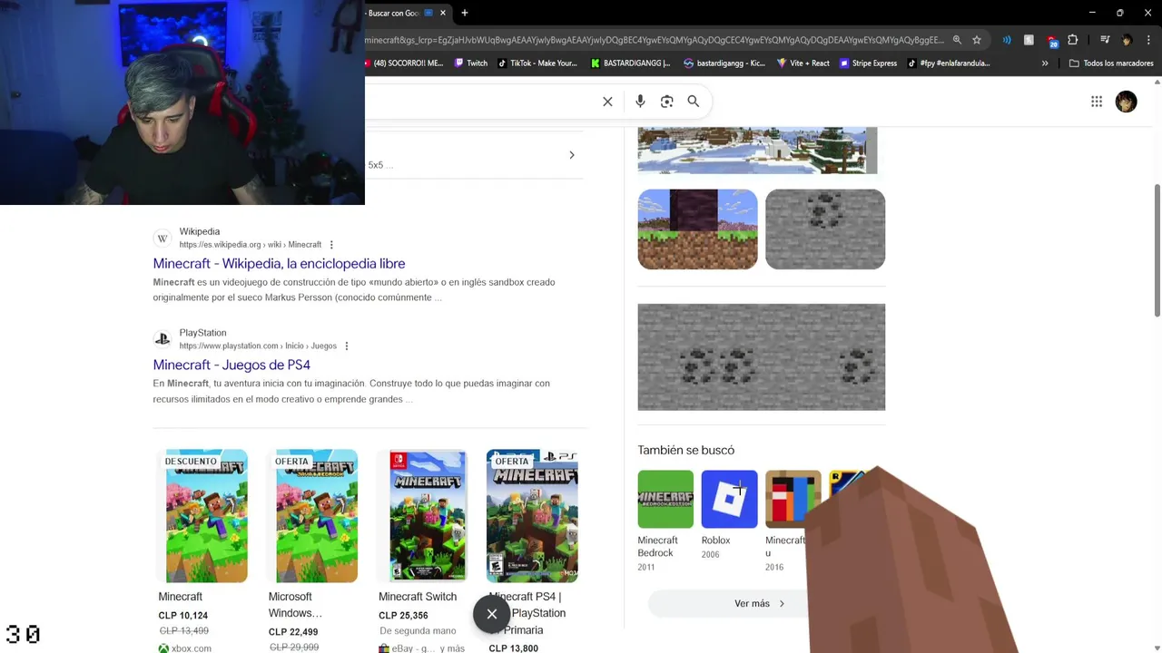
Task: Open the Vite + React bookmark
Action: pyautogui.click(x=803, y=63)
